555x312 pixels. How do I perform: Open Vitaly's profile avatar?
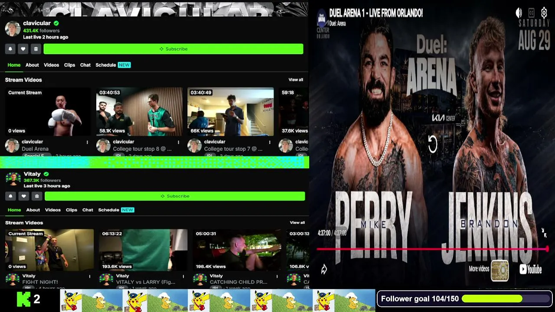click(13, 179)
